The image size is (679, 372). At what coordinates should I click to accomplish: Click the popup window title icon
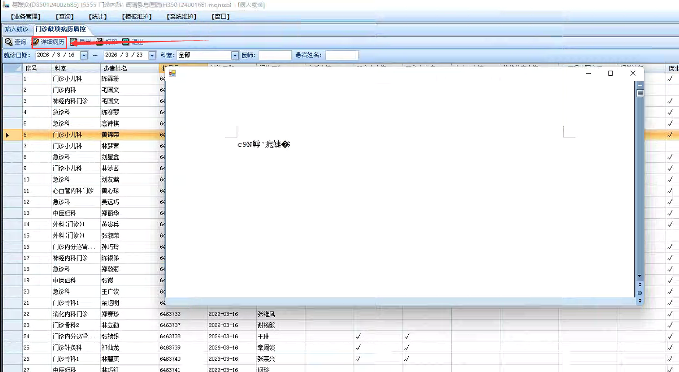(172, 73)
